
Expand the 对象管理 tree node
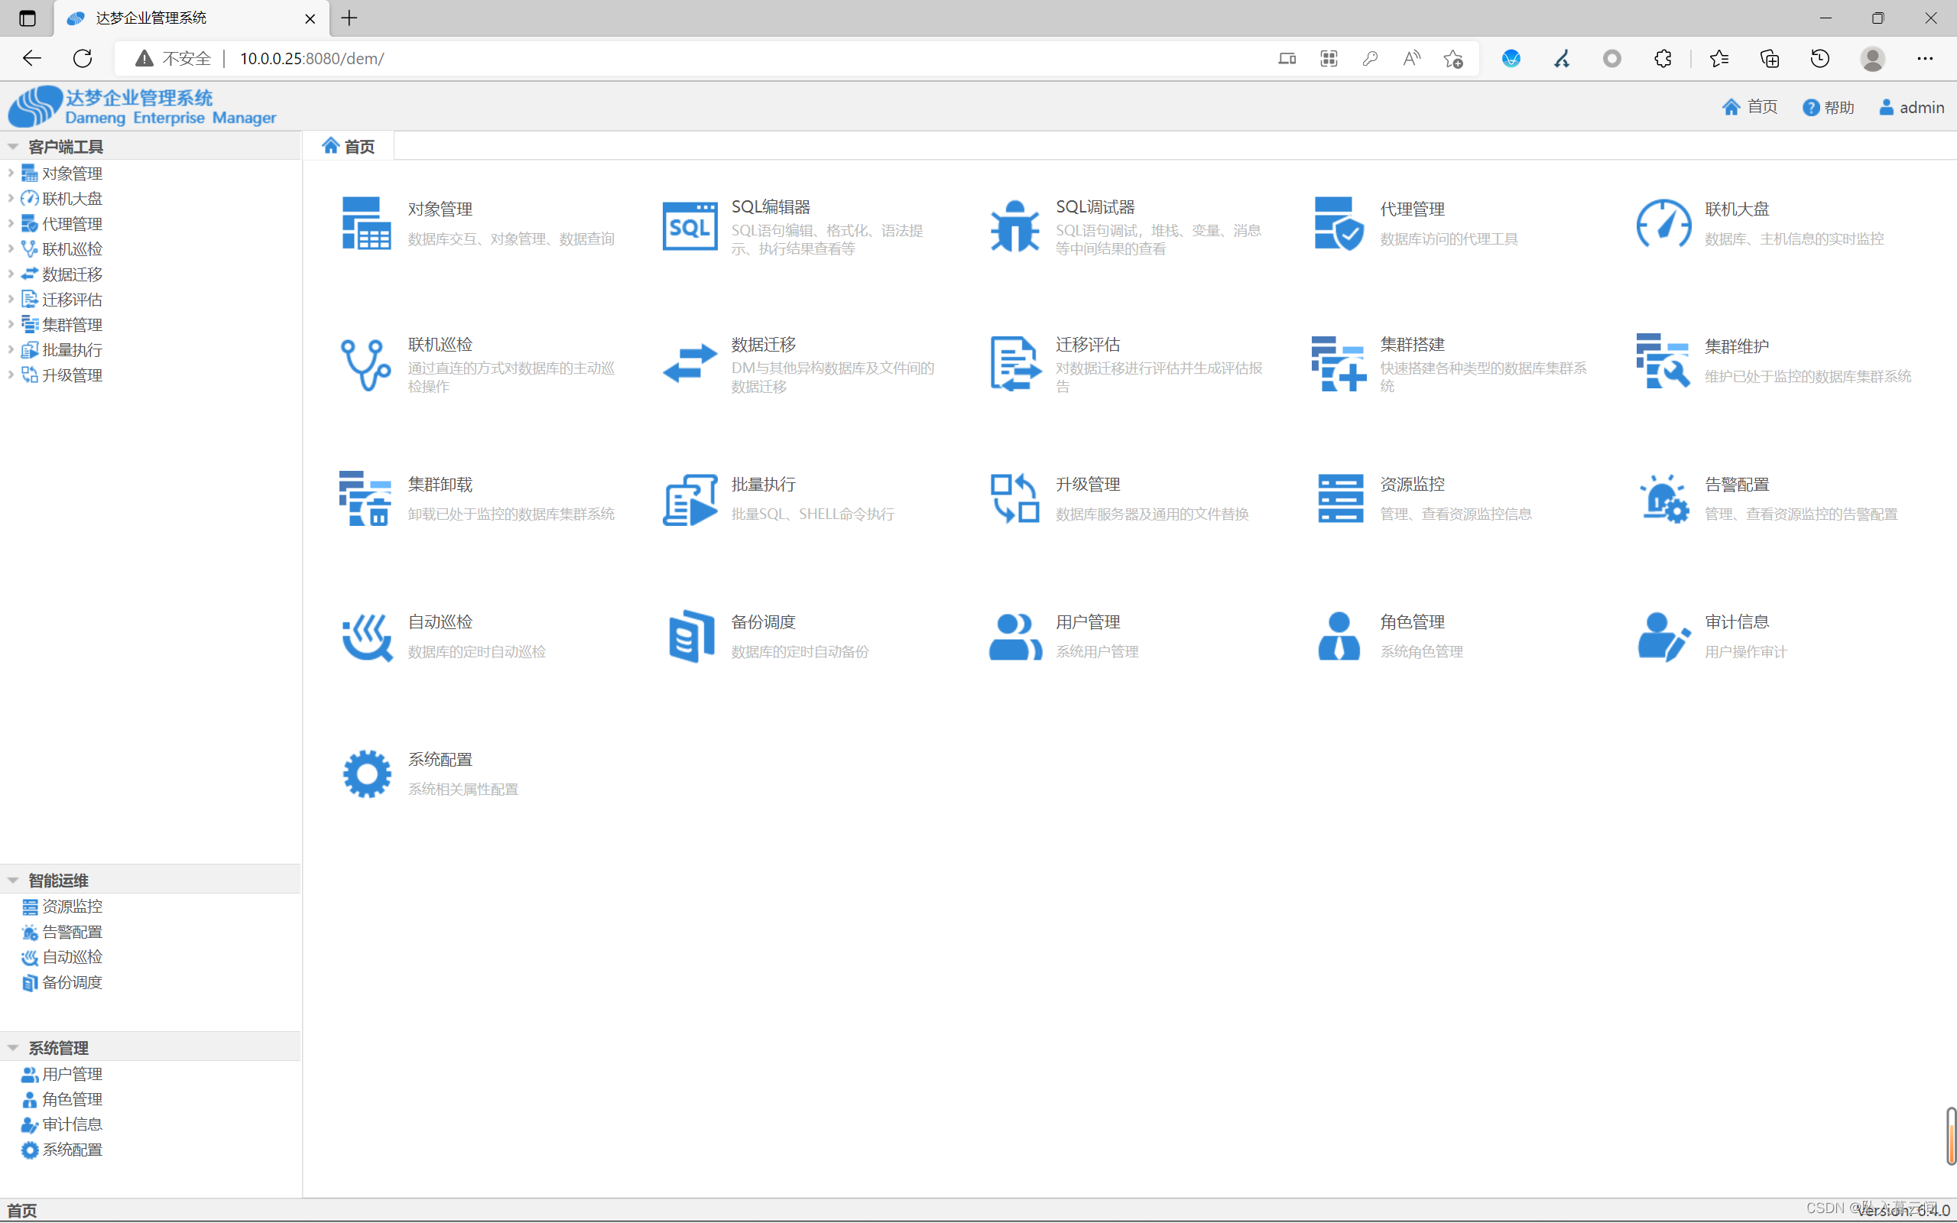[11, 173]
